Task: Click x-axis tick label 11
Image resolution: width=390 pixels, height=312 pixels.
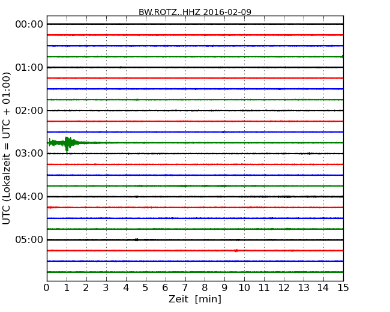Action: pyautogui.click(x=264, y=288)
